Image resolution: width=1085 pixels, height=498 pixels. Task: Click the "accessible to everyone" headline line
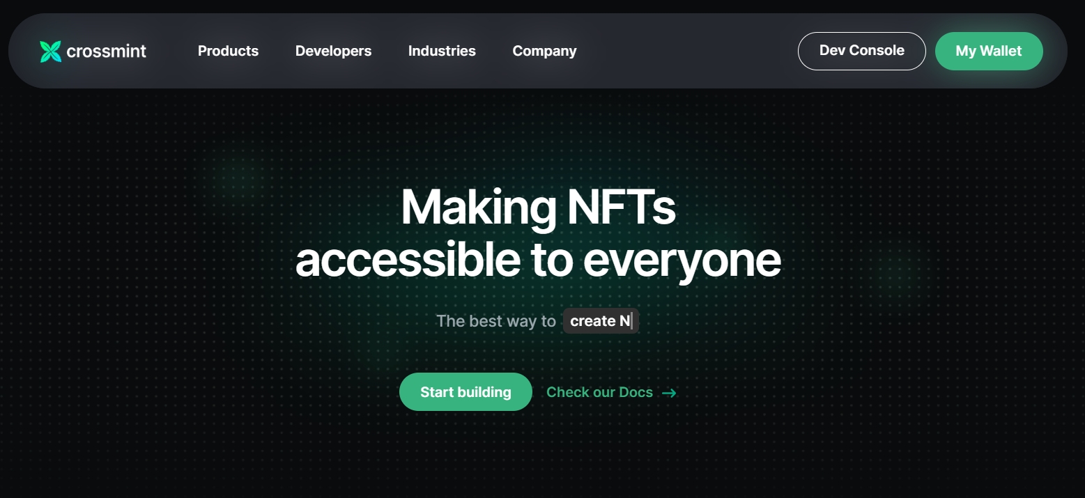538,260
